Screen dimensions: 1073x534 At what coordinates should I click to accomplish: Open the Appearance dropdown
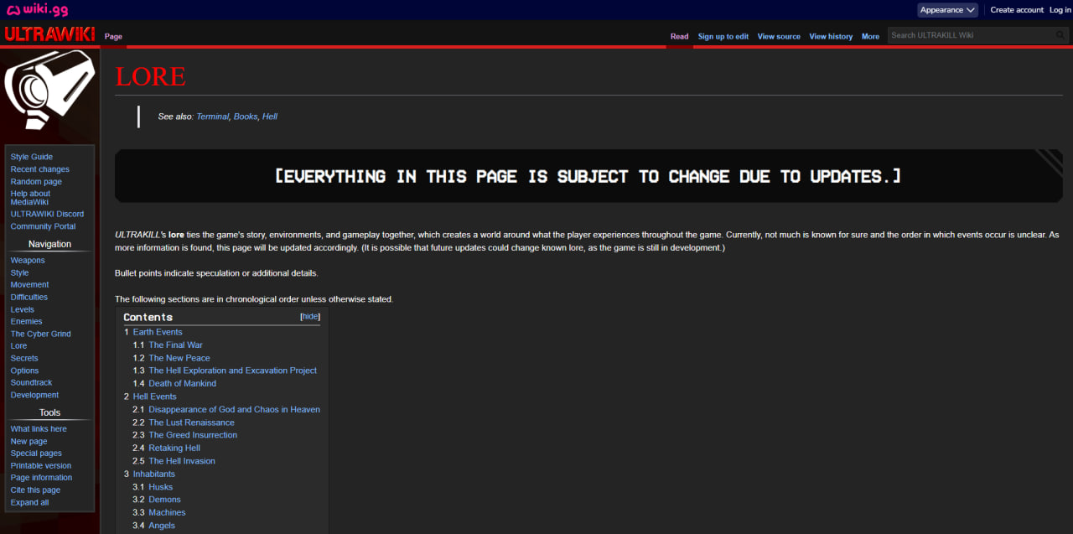pos(947,10)
